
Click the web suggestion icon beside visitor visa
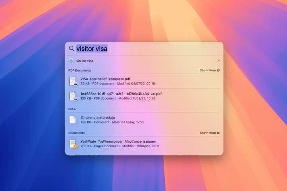(71, 61)
